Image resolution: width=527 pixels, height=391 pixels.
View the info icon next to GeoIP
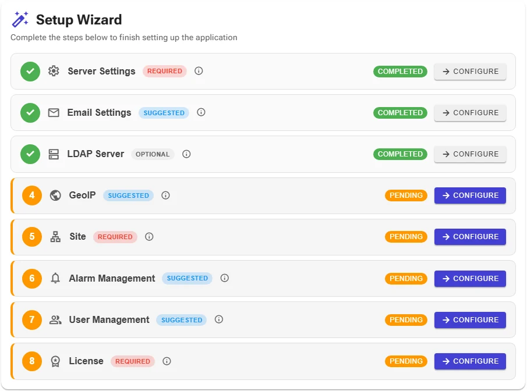(x=165, y=195)
